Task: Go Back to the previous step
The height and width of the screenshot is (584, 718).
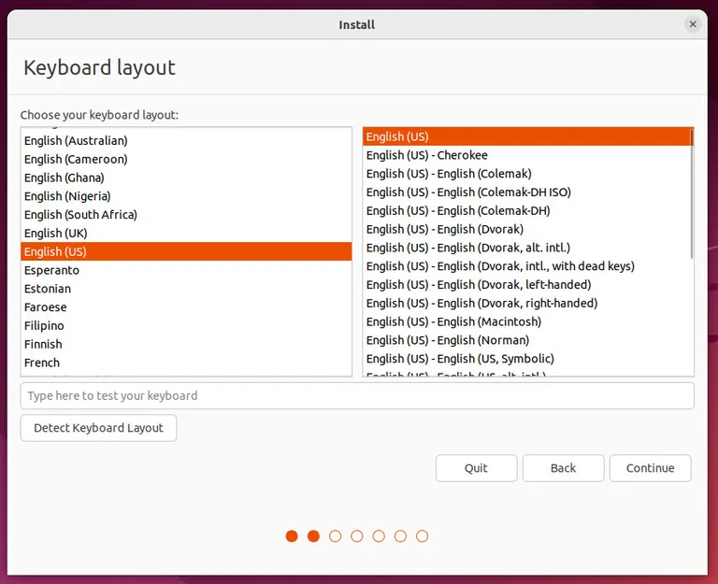Action: click(563, 468)
